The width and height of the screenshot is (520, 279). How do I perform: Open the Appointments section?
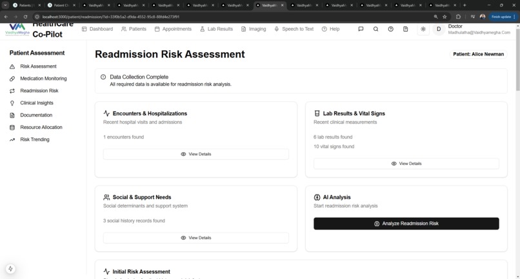[x=173, y=29]
